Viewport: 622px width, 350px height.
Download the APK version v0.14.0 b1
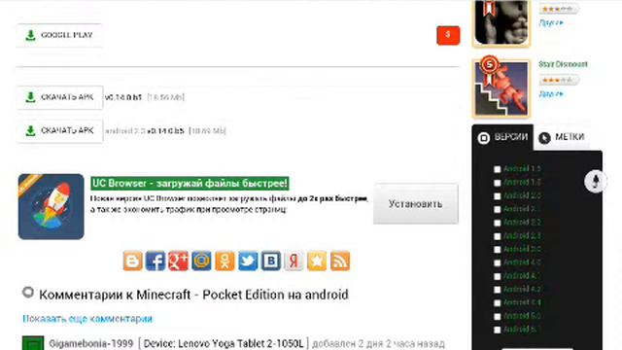coord(59,97)
